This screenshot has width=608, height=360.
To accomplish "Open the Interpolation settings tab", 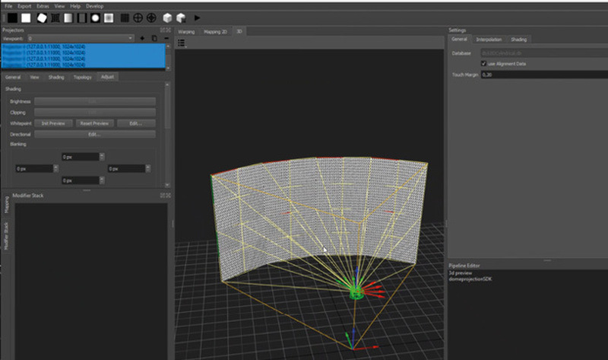I will 489,39.
